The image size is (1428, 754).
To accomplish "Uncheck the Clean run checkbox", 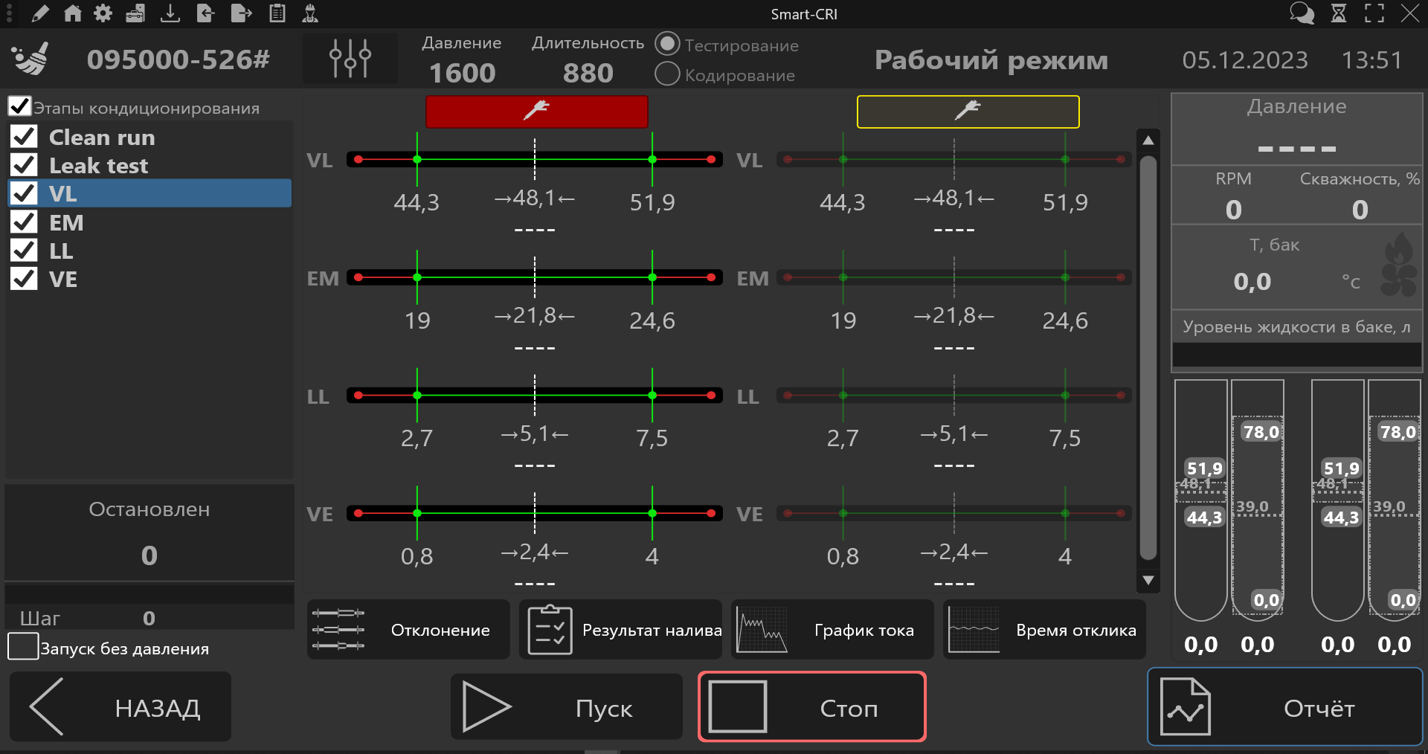I will click(24, 137).
